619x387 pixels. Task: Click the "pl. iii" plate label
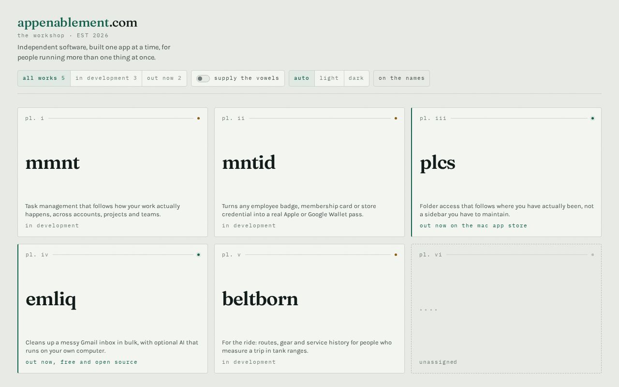(433, 118)
